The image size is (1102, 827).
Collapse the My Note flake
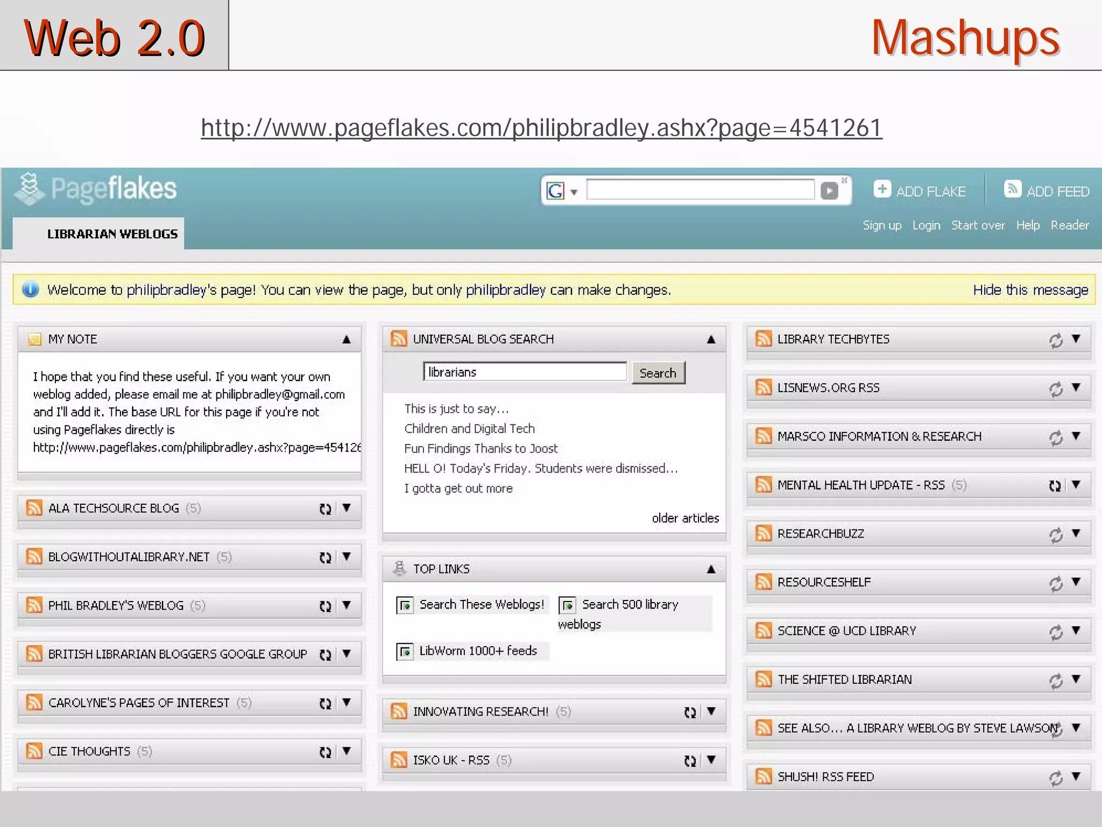pyautogui.click(x=347, y=340)
